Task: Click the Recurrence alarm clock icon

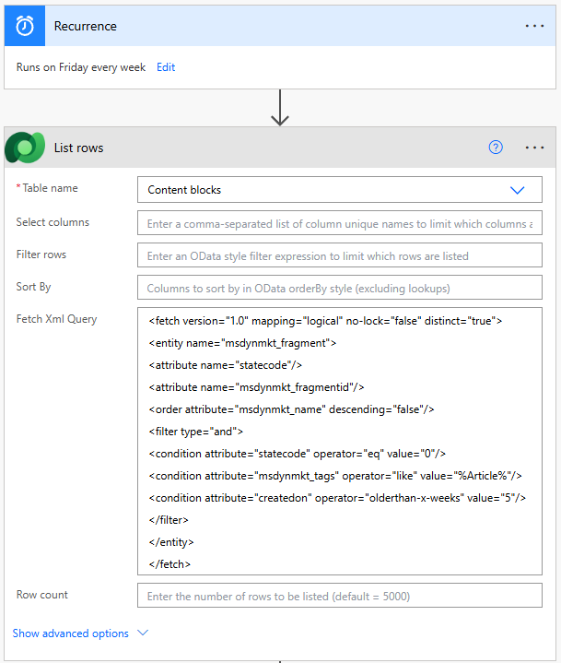Action: [x=26, y=27]
